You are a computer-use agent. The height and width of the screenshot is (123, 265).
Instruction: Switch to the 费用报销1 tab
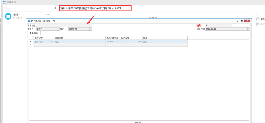click(34, 34)
